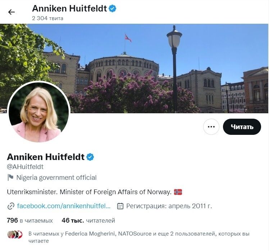Open the parliament building banner image
The width and height of the screenshot is (269, 251).
click(x=134, y=68)
